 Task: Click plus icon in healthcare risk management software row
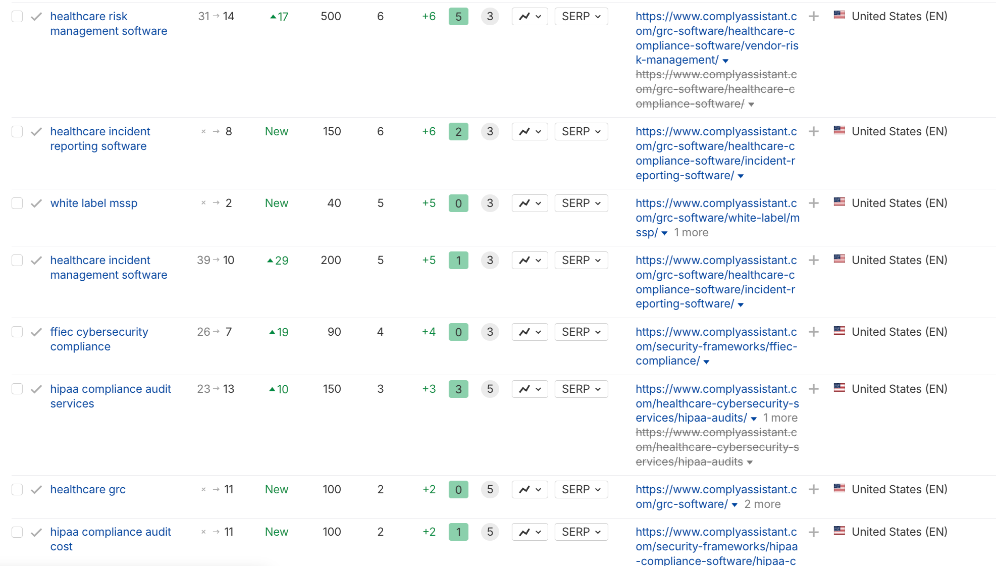(814, 17)
